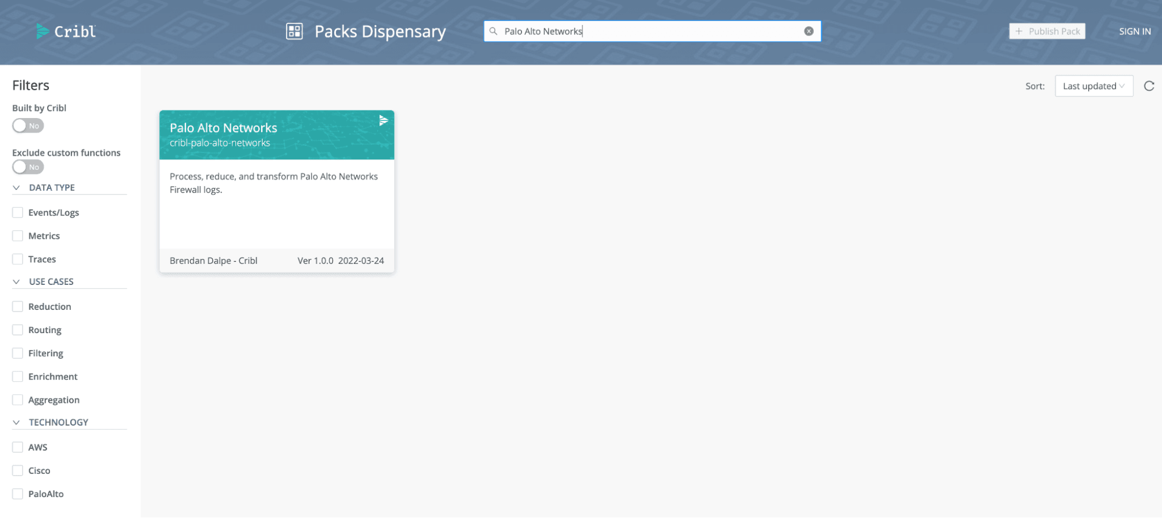Click the Packs Dispensary grid icon
This screenshot has width=1162, height=518.
pyautogui.click(x=294, y=31)
